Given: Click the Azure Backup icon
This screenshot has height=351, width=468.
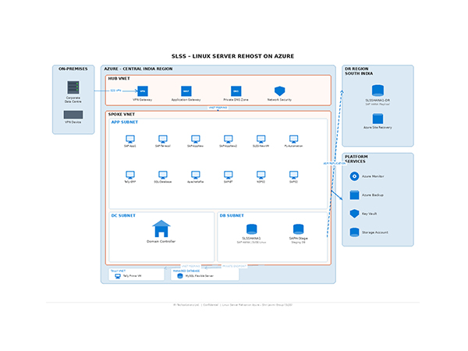Looking at the screenshot, I should point(355,195).
